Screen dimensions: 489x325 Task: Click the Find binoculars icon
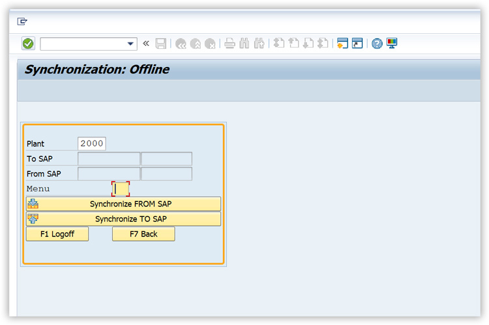(x=244, y=44)
